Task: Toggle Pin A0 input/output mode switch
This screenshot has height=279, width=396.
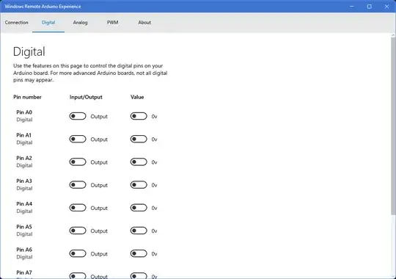Action: 78,116
